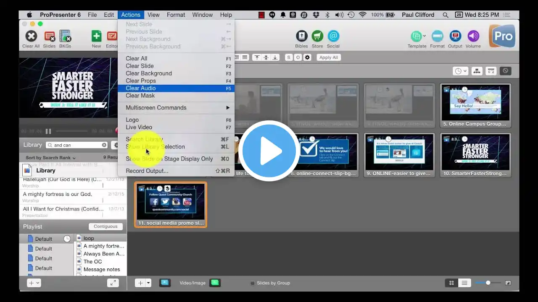Open the format bar gear settings

pyautogui.click(x=307, y=57)
